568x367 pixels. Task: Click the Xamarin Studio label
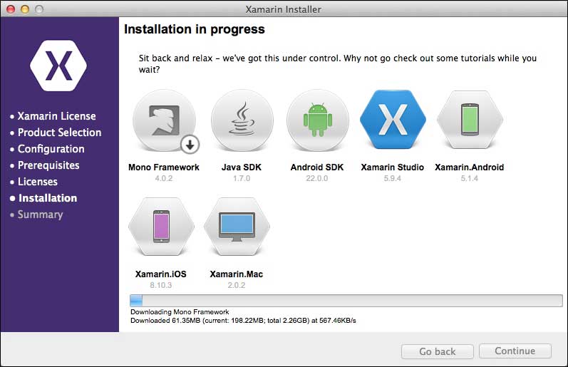coord(392,167)
